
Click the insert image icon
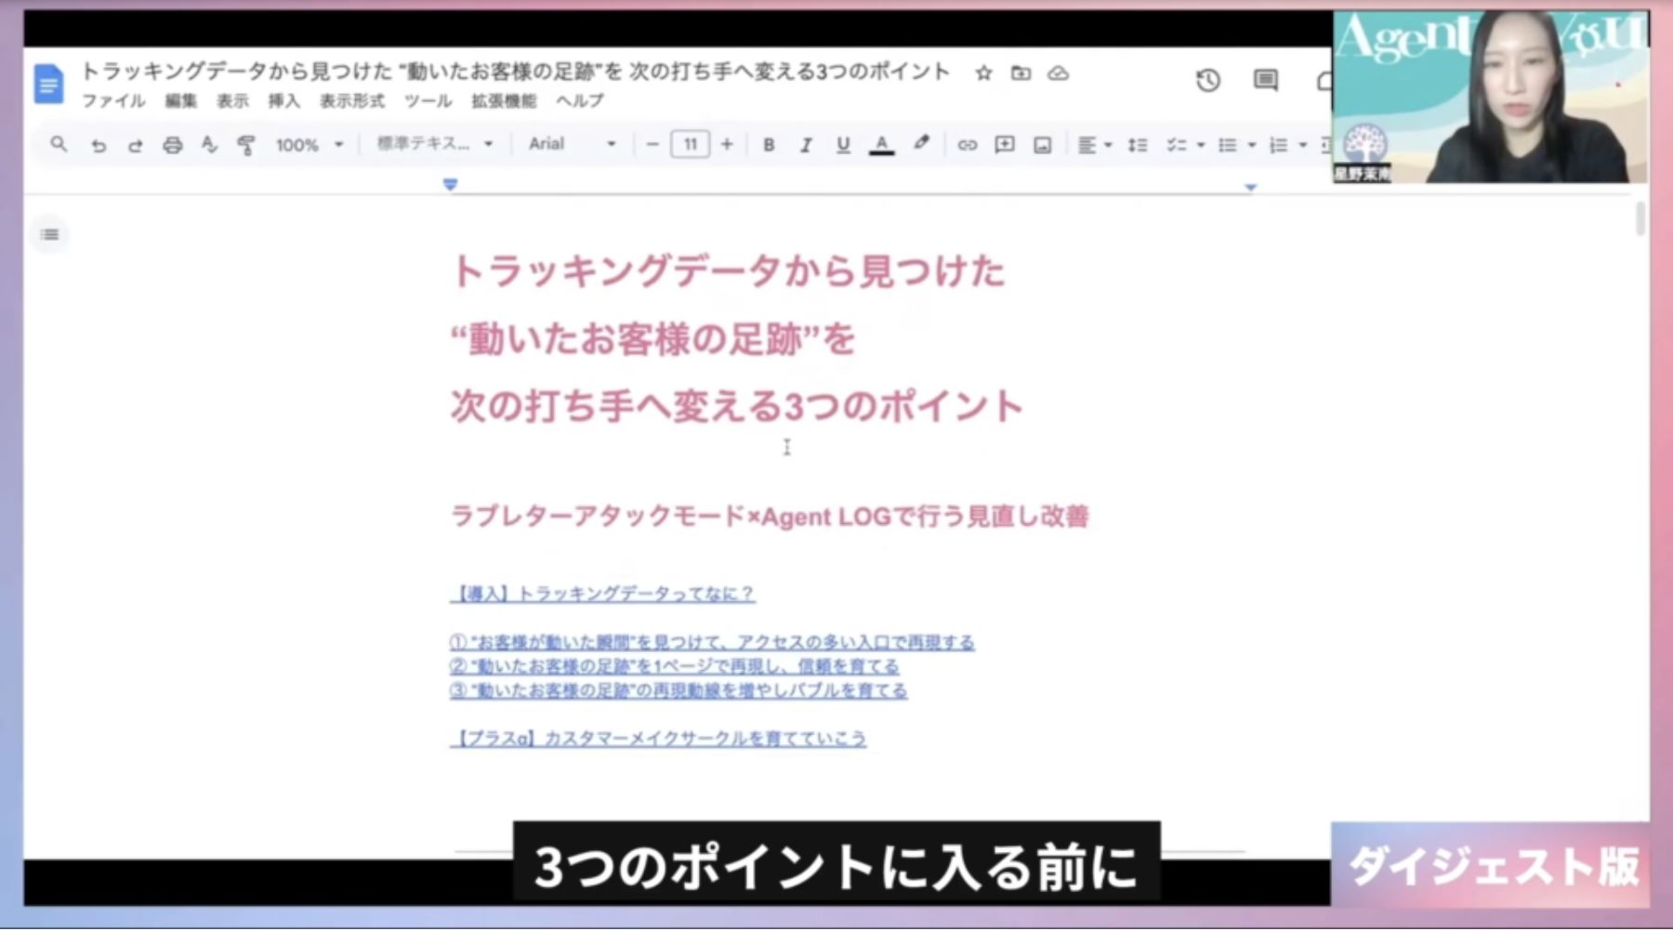click(x=1042, y=145)
